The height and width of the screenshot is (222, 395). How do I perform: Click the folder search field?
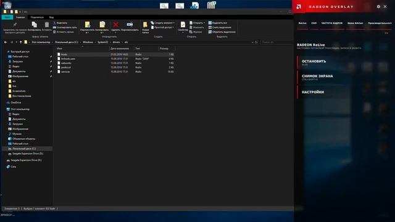coord(276,43)
